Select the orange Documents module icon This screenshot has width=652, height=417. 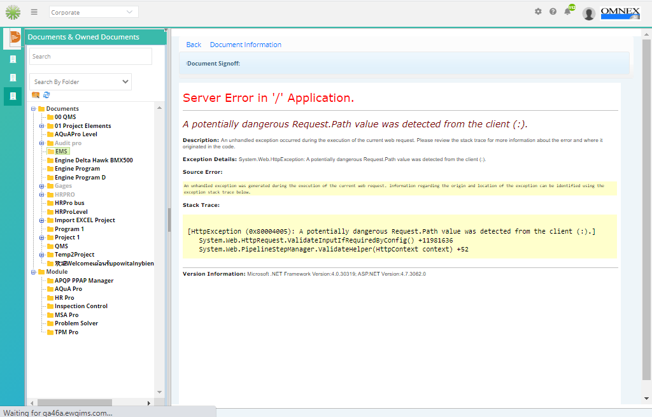coord(15,38)
